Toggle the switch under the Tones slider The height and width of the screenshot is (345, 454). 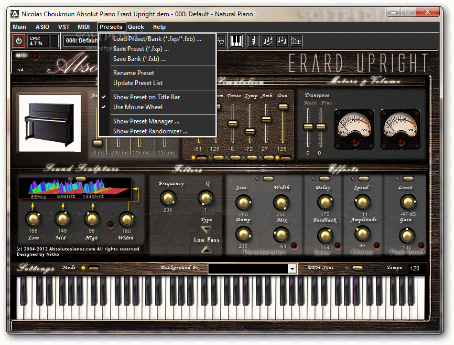235,158
